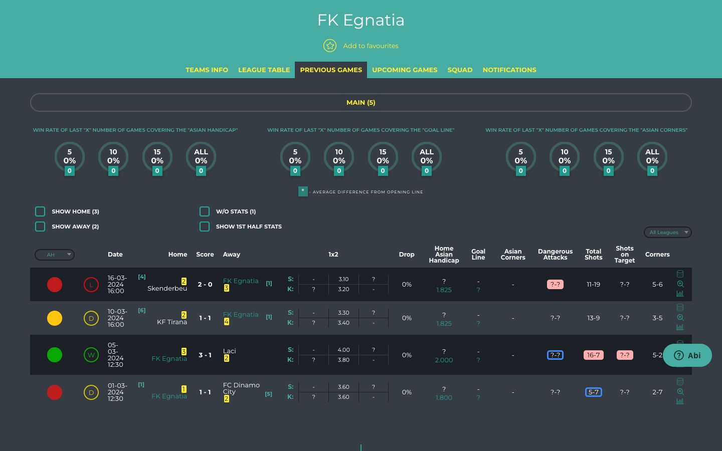
Task: Click the Abi help question mark icon
Action: 679,355
